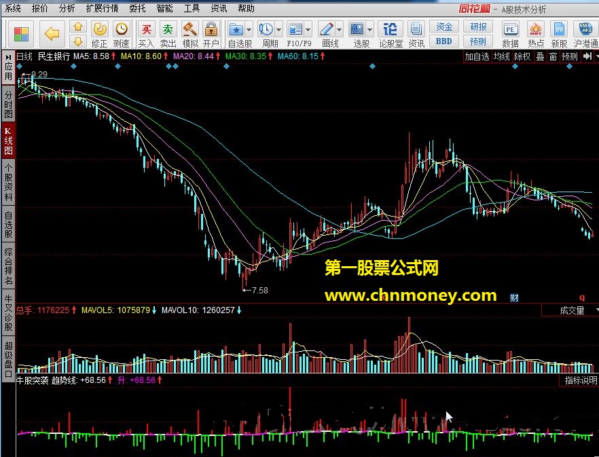Image resolution: width=599 pixels, height=457 pixels.
Task: Open the 牛叉诊股 sidebar tab
Action: pos(8,312)
